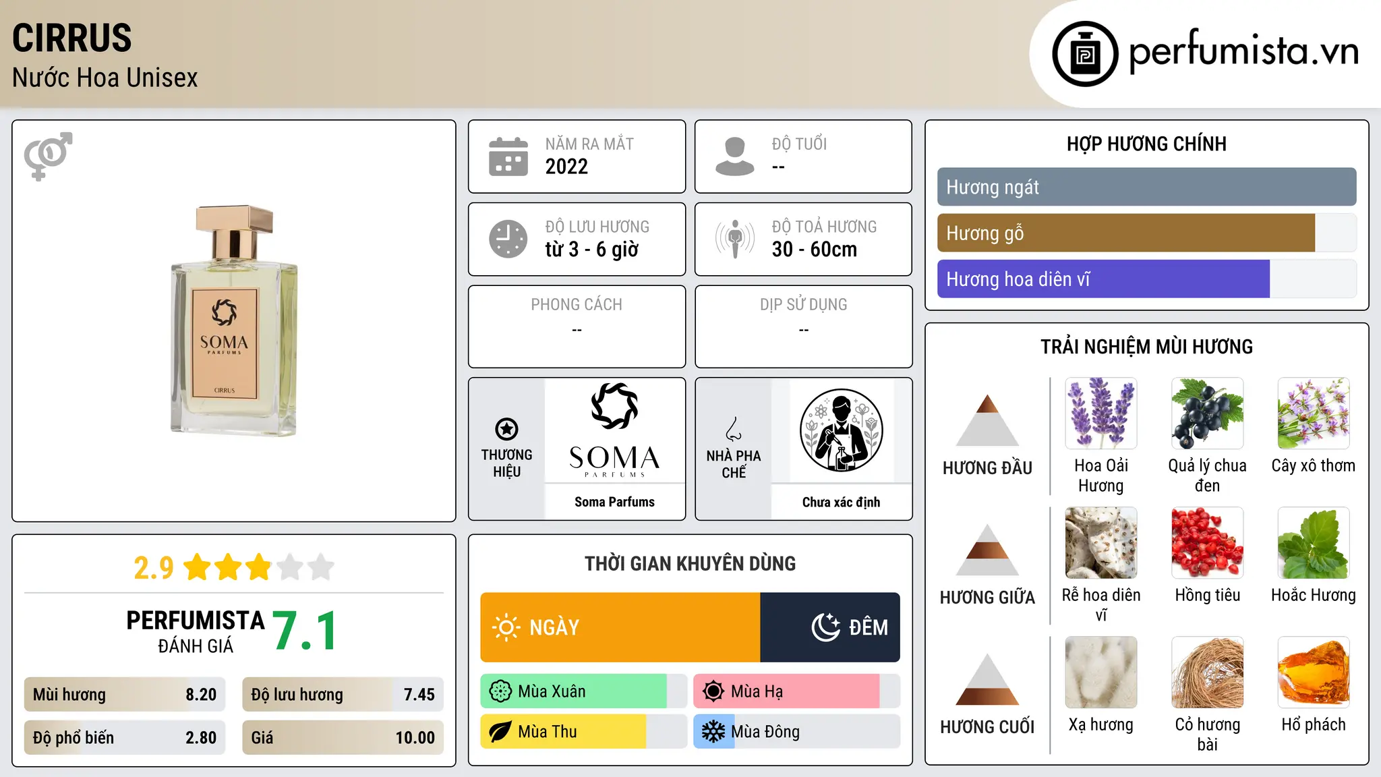Click the sillage icon for Độ Toả Hương
Image resolution: width=1381 pixels, height=777 pixels.
point(735,239)
